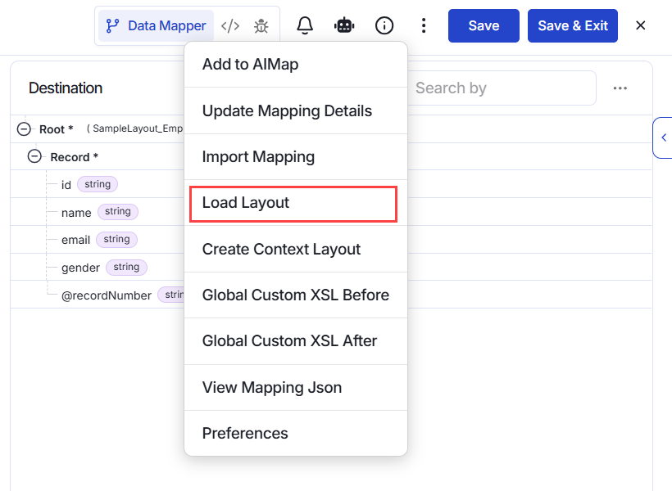Viewport: 672px width, 491px height.
Task: Open Destination panel ellipsis options
Action: click(x=620, y=88)
